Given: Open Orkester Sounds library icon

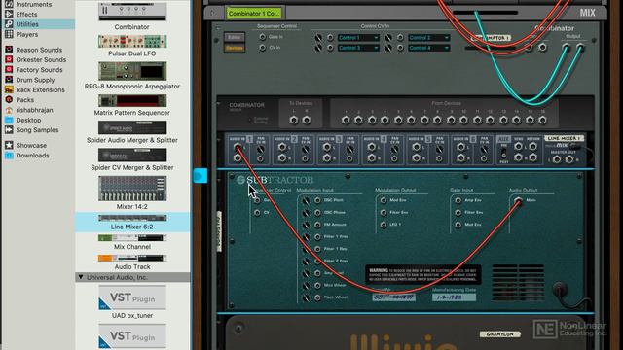Looking at the screenshot, I should coord(9,59).
